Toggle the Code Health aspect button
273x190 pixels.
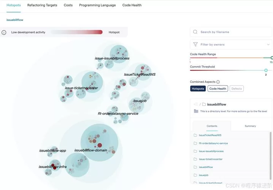point(217,89)
